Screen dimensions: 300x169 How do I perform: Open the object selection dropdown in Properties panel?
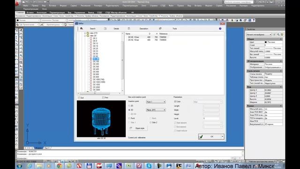click(259, 34)
